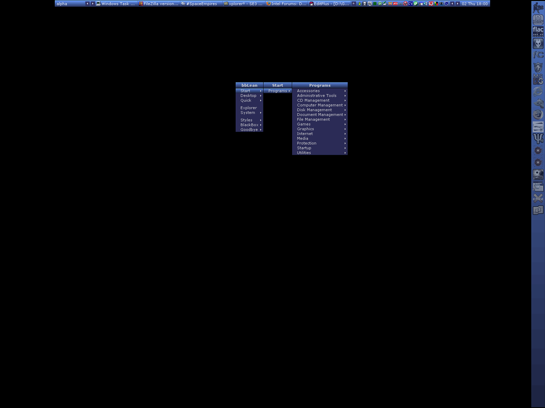Open Internet Explorer from sidebar
The height and width of the screenshot is (408, 545).
(x=538, y=91)
